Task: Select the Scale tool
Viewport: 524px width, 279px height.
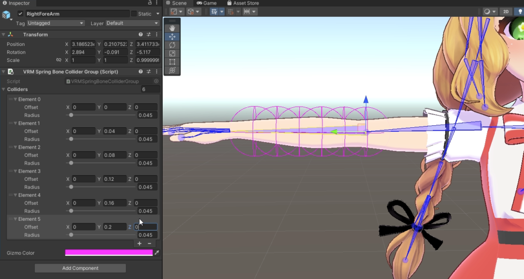Action: tap(172, 53)
